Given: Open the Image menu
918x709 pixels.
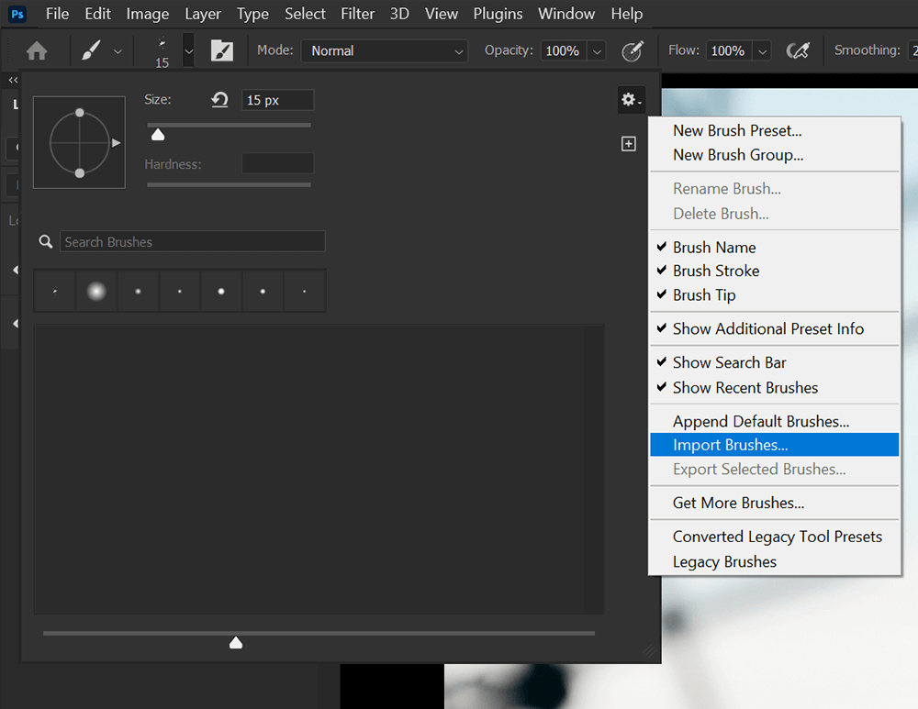Looking at the screenshot, I should pyautogui.click(x=148, y=14).
